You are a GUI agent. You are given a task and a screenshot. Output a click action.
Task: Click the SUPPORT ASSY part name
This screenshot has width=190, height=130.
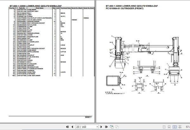pyautogui.click(x=33, y=11)
